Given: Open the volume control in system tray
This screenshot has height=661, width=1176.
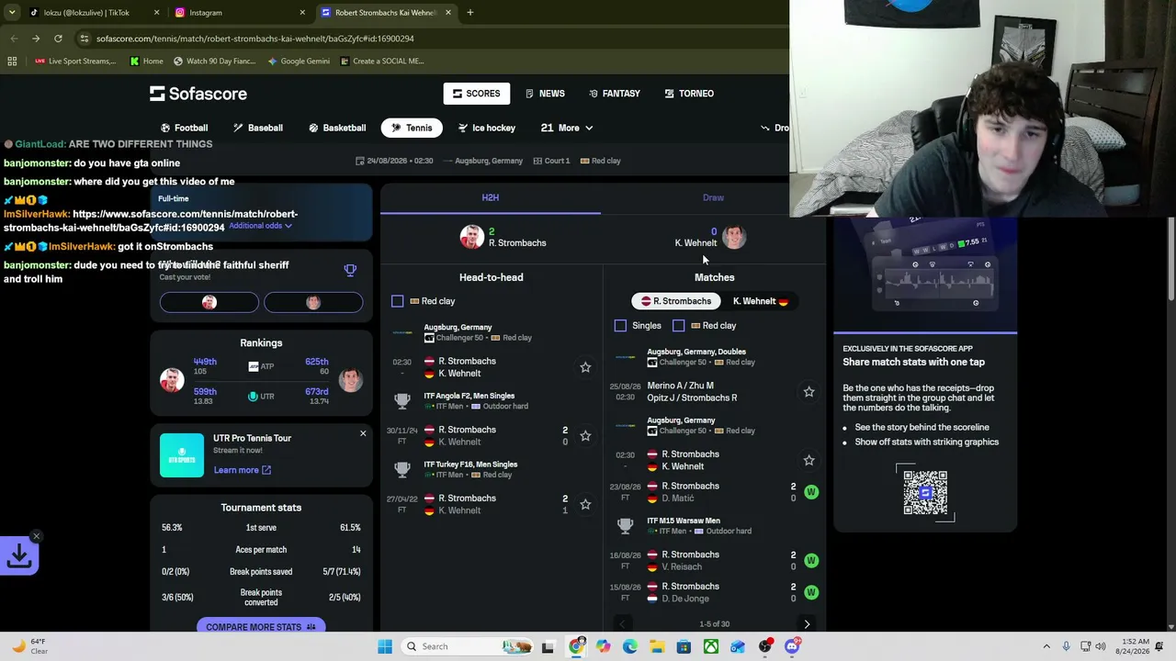Looking at the screenshot, I should [1101, 646].
